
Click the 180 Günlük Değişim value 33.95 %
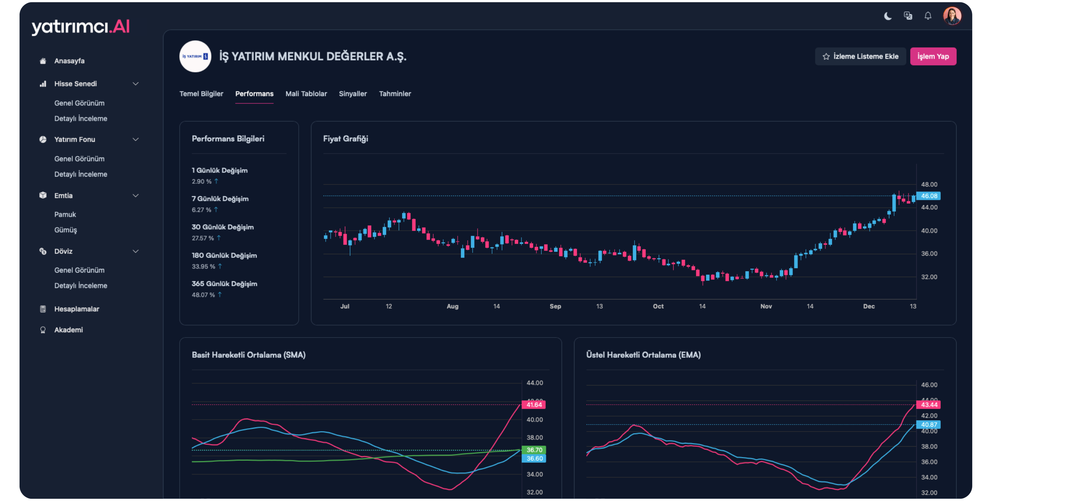[x=203, y=267]
